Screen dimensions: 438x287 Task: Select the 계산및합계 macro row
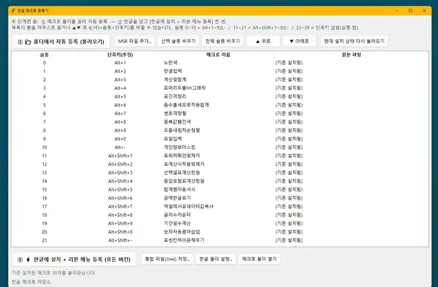(x=220, y=79)
